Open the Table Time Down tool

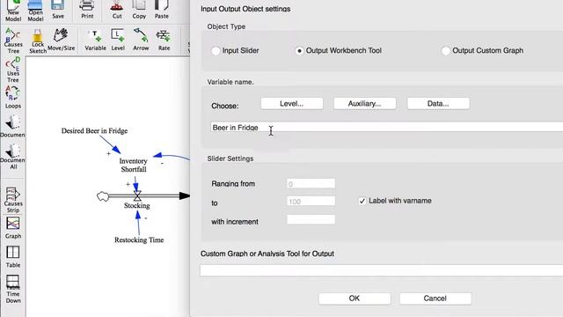pos(13,289)
